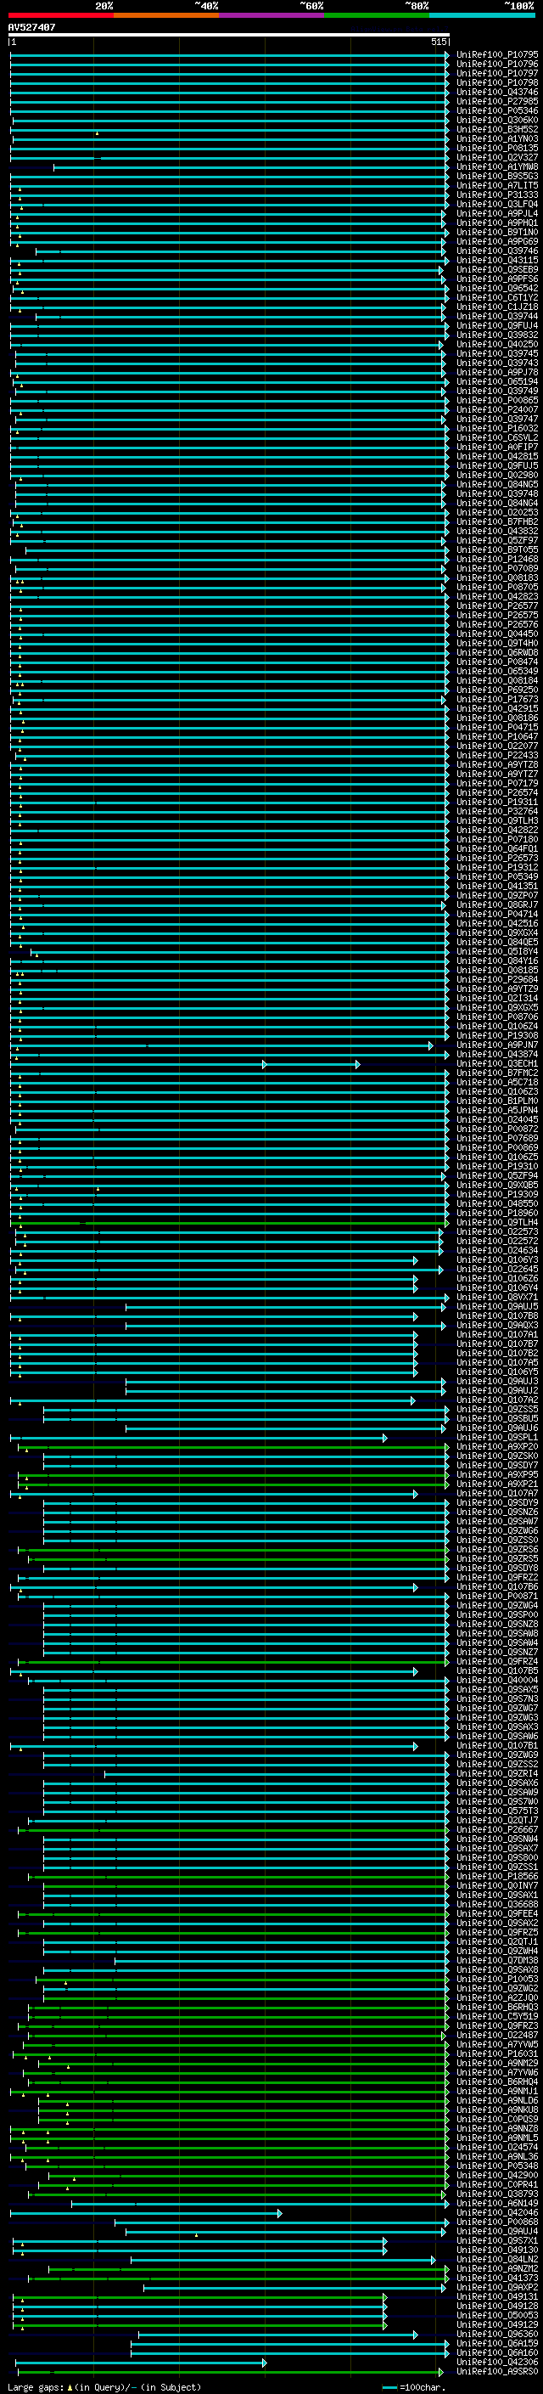Viewport: 543px width, 2394px height.
Task: Click the query label AV527407
Action: tap(31, 27)
